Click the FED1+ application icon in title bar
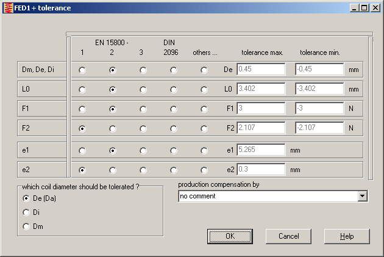The image size is (384, 257). pyautogui.click(x=7, y=8)
